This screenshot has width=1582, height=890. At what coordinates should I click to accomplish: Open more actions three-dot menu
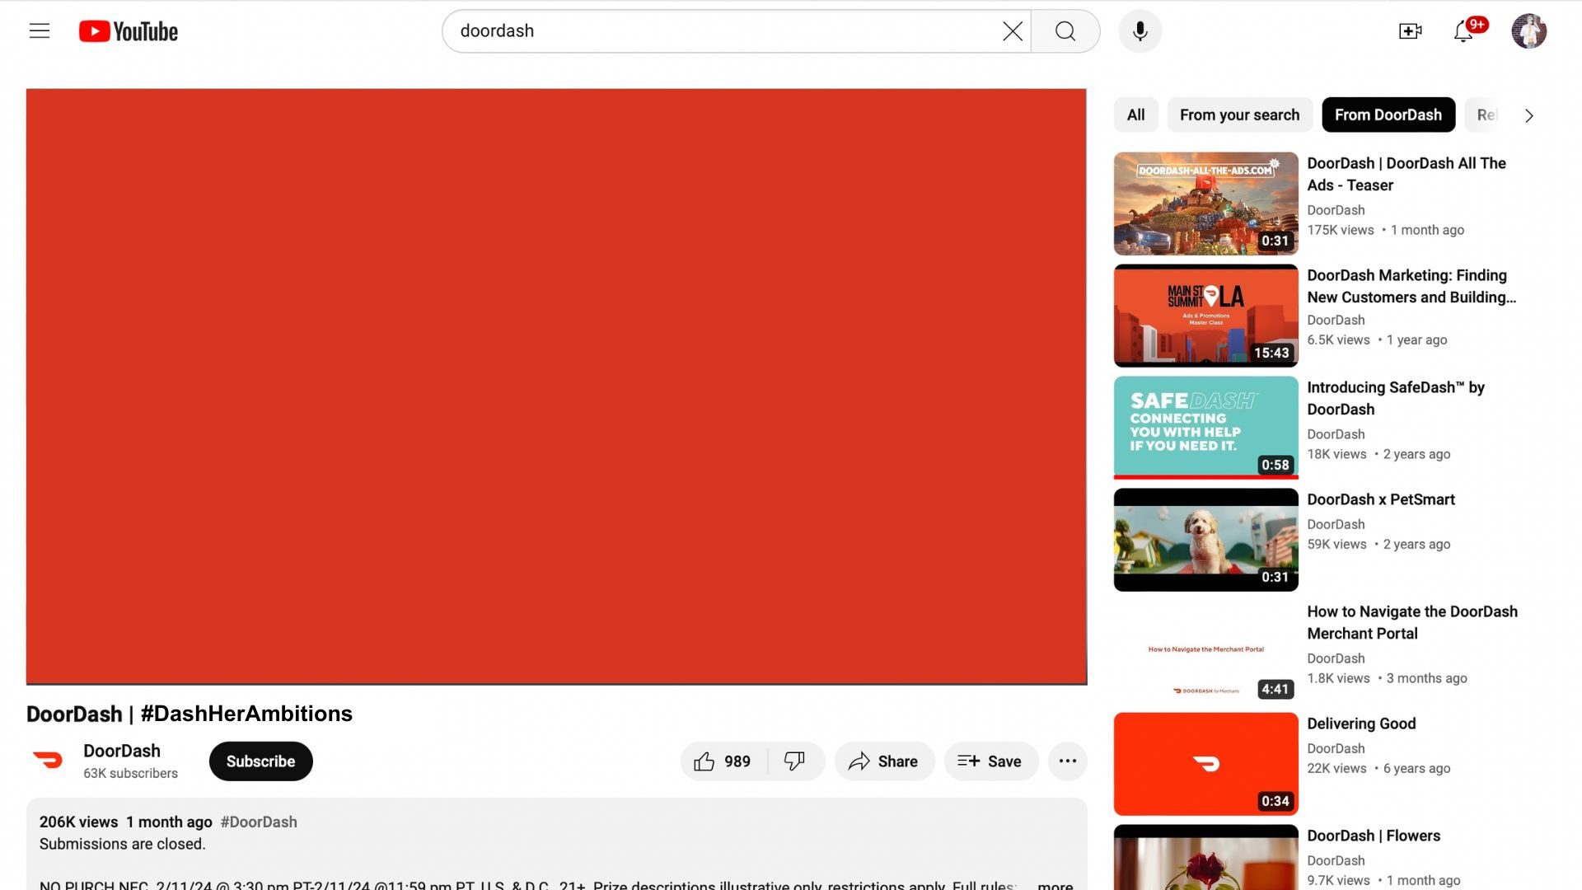point(1068,761)
